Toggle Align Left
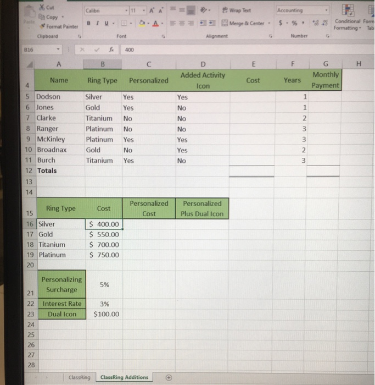375x385 pixels. (173, 23)
